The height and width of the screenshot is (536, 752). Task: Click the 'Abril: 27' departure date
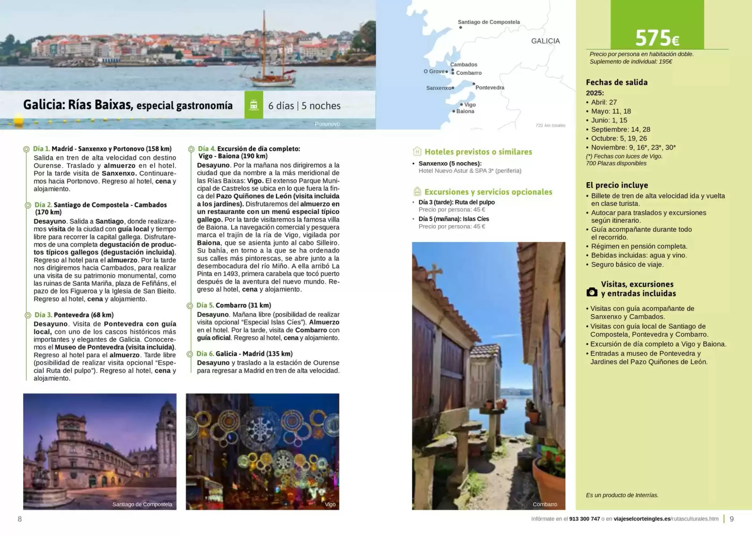click(604, 102)
